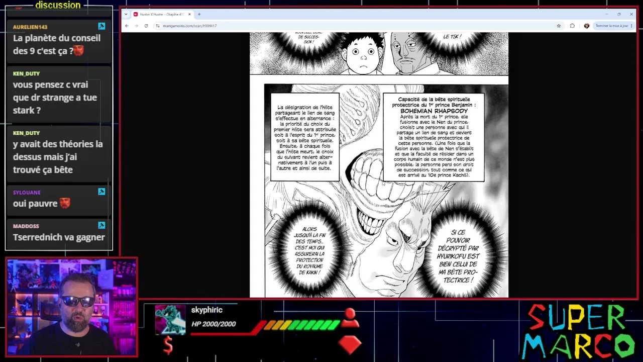Select the Hunter X Hunter Chapitre 417 tab
The height and width of the screenshot is (362, 643).
click(162, 14)
